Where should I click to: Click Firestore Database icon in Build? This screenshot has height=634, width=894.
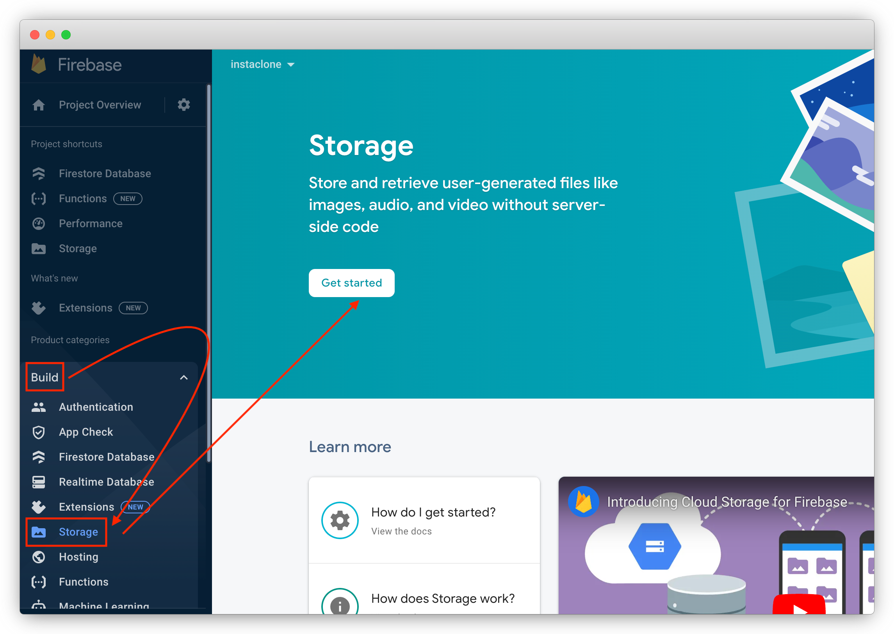tap(39, 457)
